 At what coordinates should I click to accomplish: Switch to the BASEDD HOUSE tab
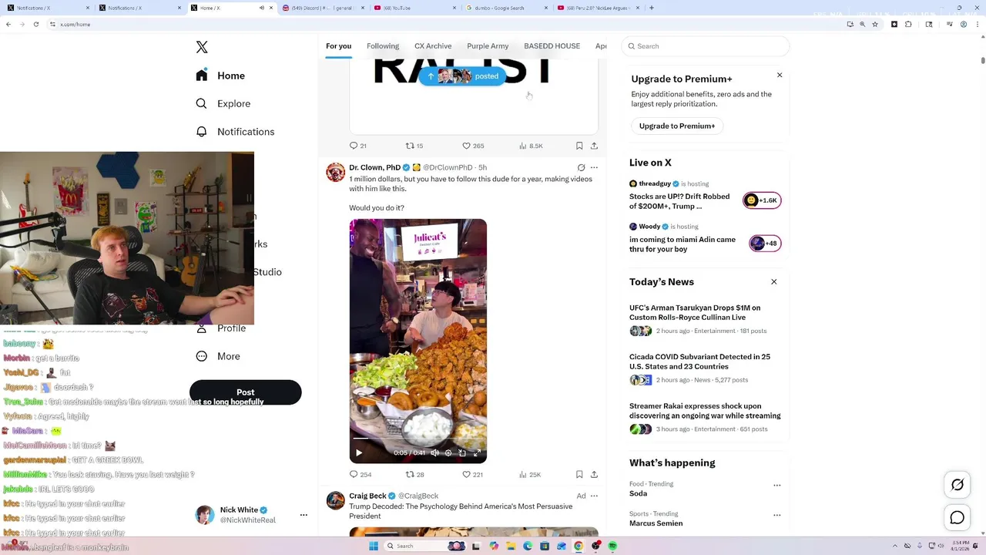pyautogui.click(x=552, y=46)
